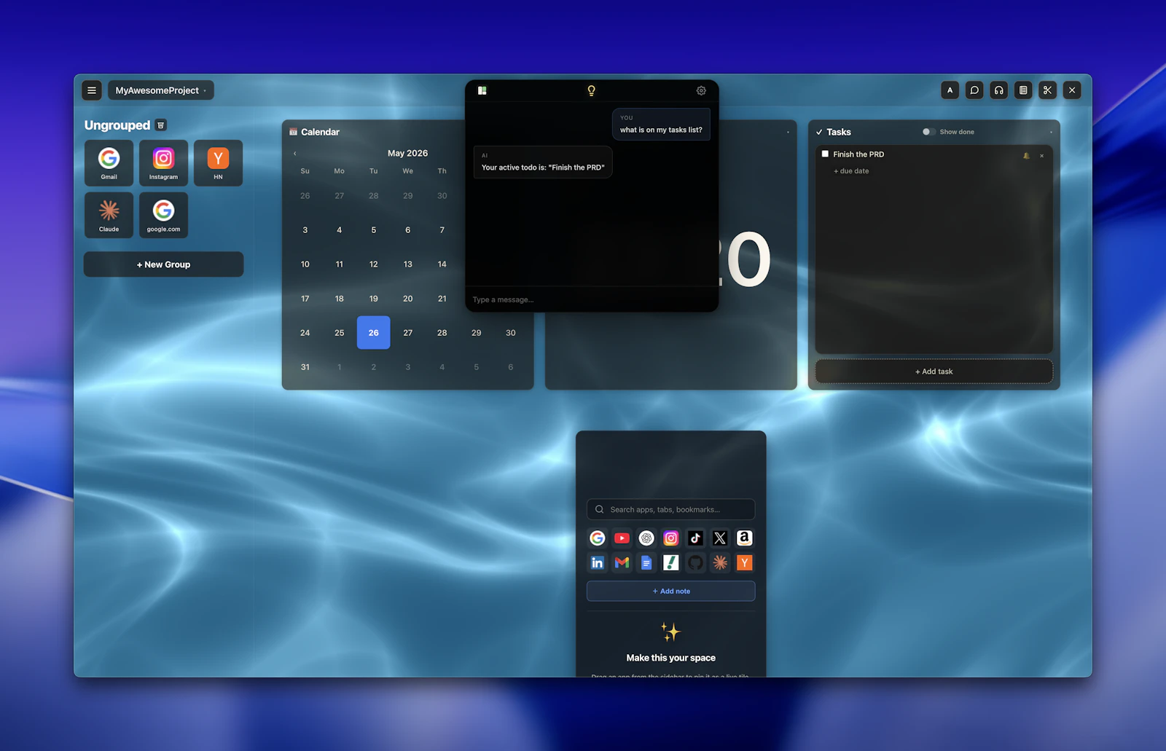Open the chat bubble toolbar button
This screenshot has height=751, width=1166.
pyautogui.click(x=974, y=90)
